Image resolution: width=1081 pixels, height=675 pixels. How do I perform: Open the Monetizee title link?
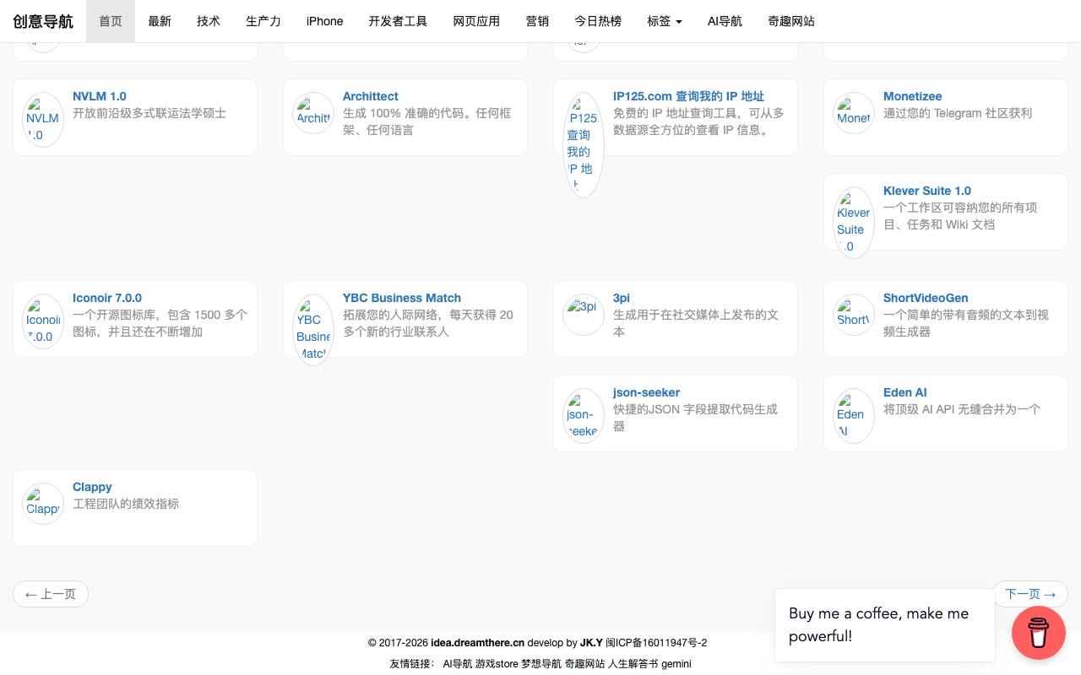912,96
